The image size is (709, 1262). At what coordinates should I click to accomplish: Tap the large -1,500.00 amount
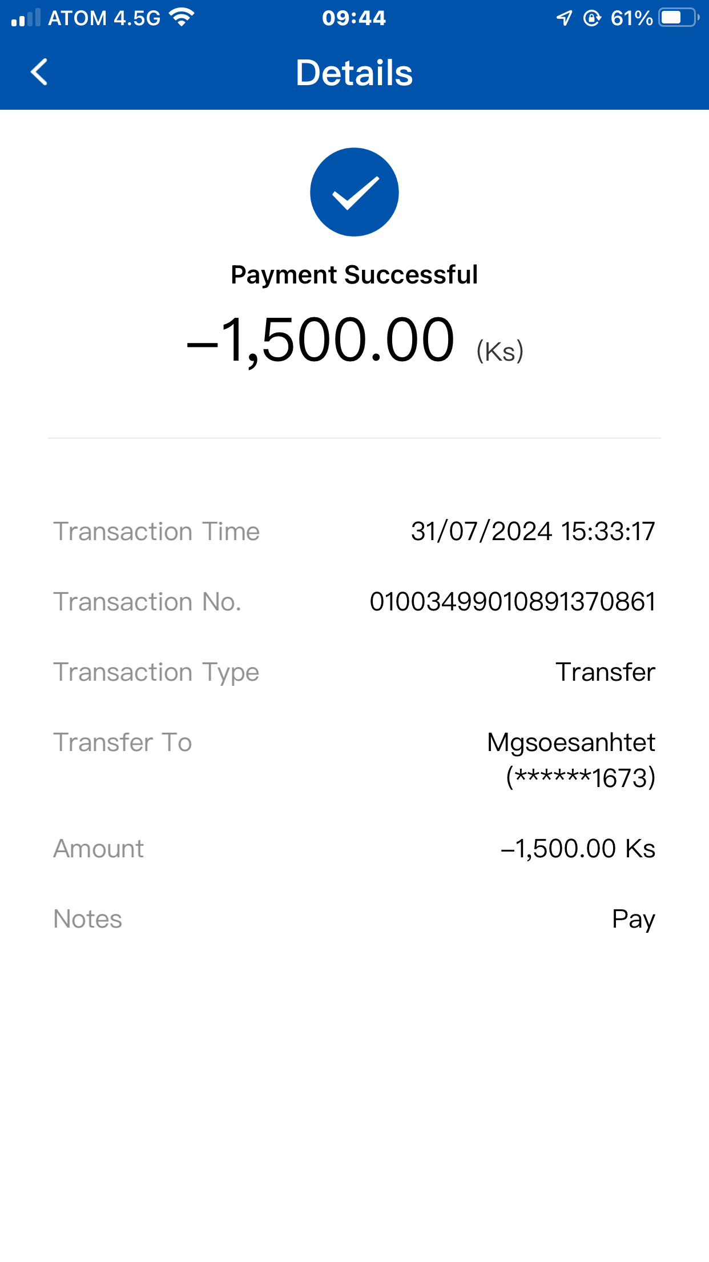[321, 341]
